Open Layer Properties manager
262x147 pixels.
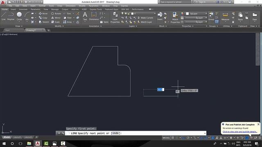[115, 18]
